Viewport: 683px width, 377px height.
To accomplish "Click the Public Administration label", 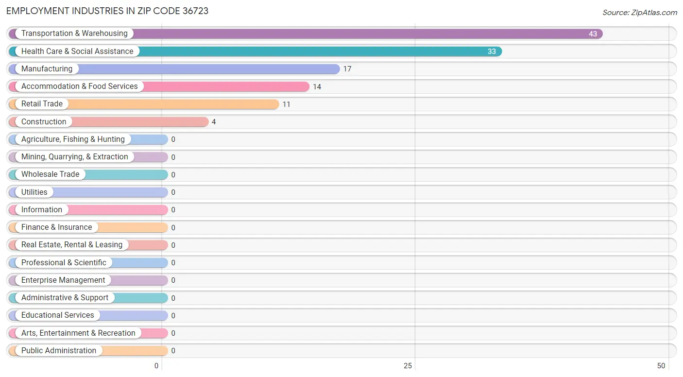I will [x=59, y=351].
